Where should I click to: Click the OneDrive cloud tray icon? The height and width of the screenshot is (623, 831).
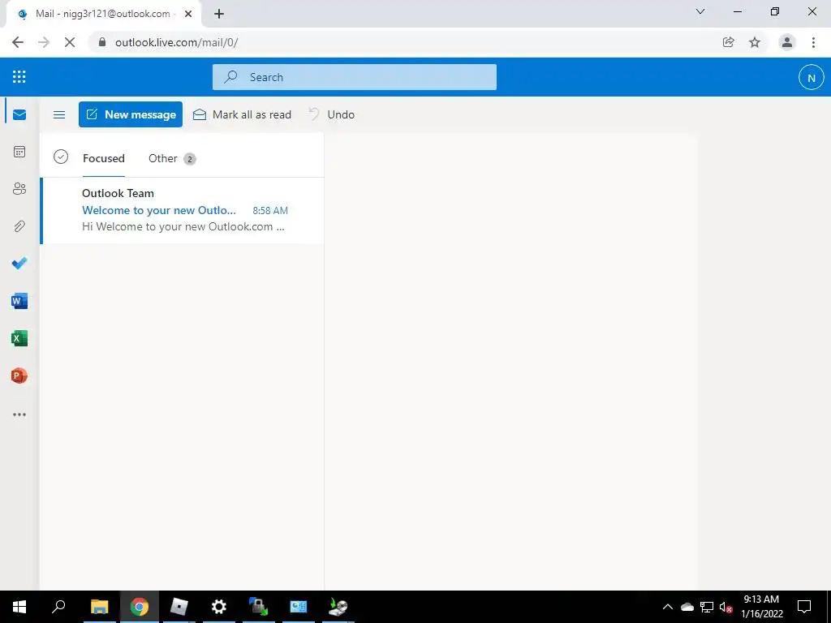[x=687, y=607]
